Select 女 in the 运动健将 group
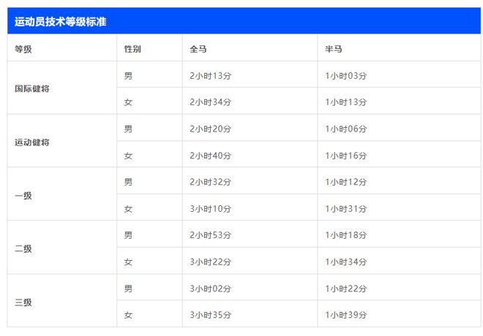 pos(128,156)
